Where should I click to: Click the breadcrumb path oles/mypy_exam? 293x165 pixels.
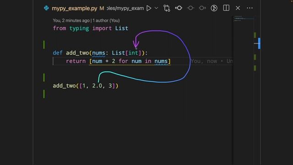125,8
